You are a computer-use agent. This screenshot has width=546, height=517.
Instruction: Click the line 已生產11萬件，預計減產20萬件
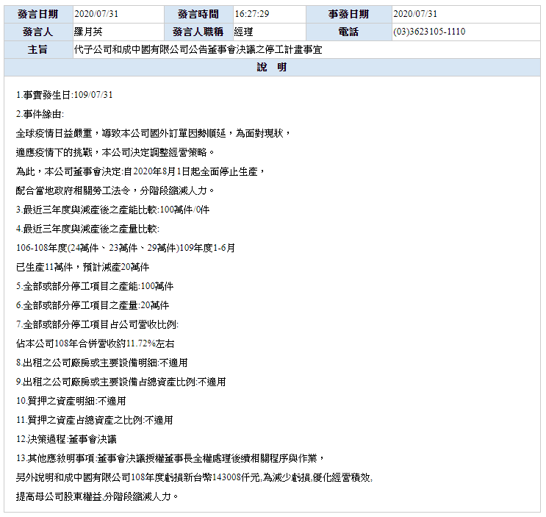coord(82,267)
